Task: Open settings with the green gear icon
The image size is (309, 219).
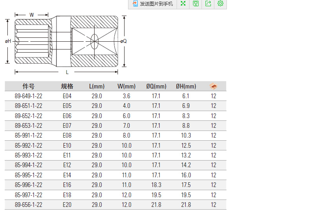Action: [220, 4]
